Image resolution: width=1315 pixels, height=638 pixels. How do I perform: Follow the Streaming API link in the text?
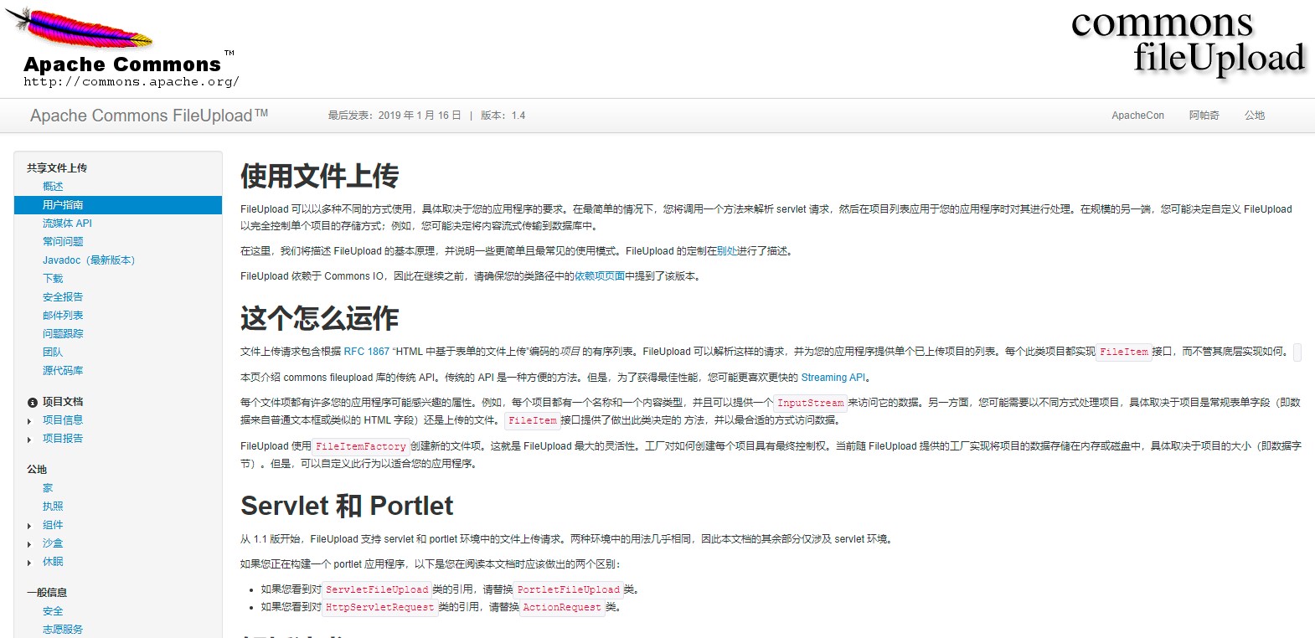833,378
